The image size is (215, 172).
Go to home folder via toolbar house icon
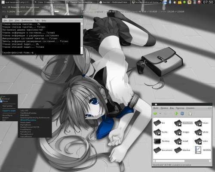point(190,114)
